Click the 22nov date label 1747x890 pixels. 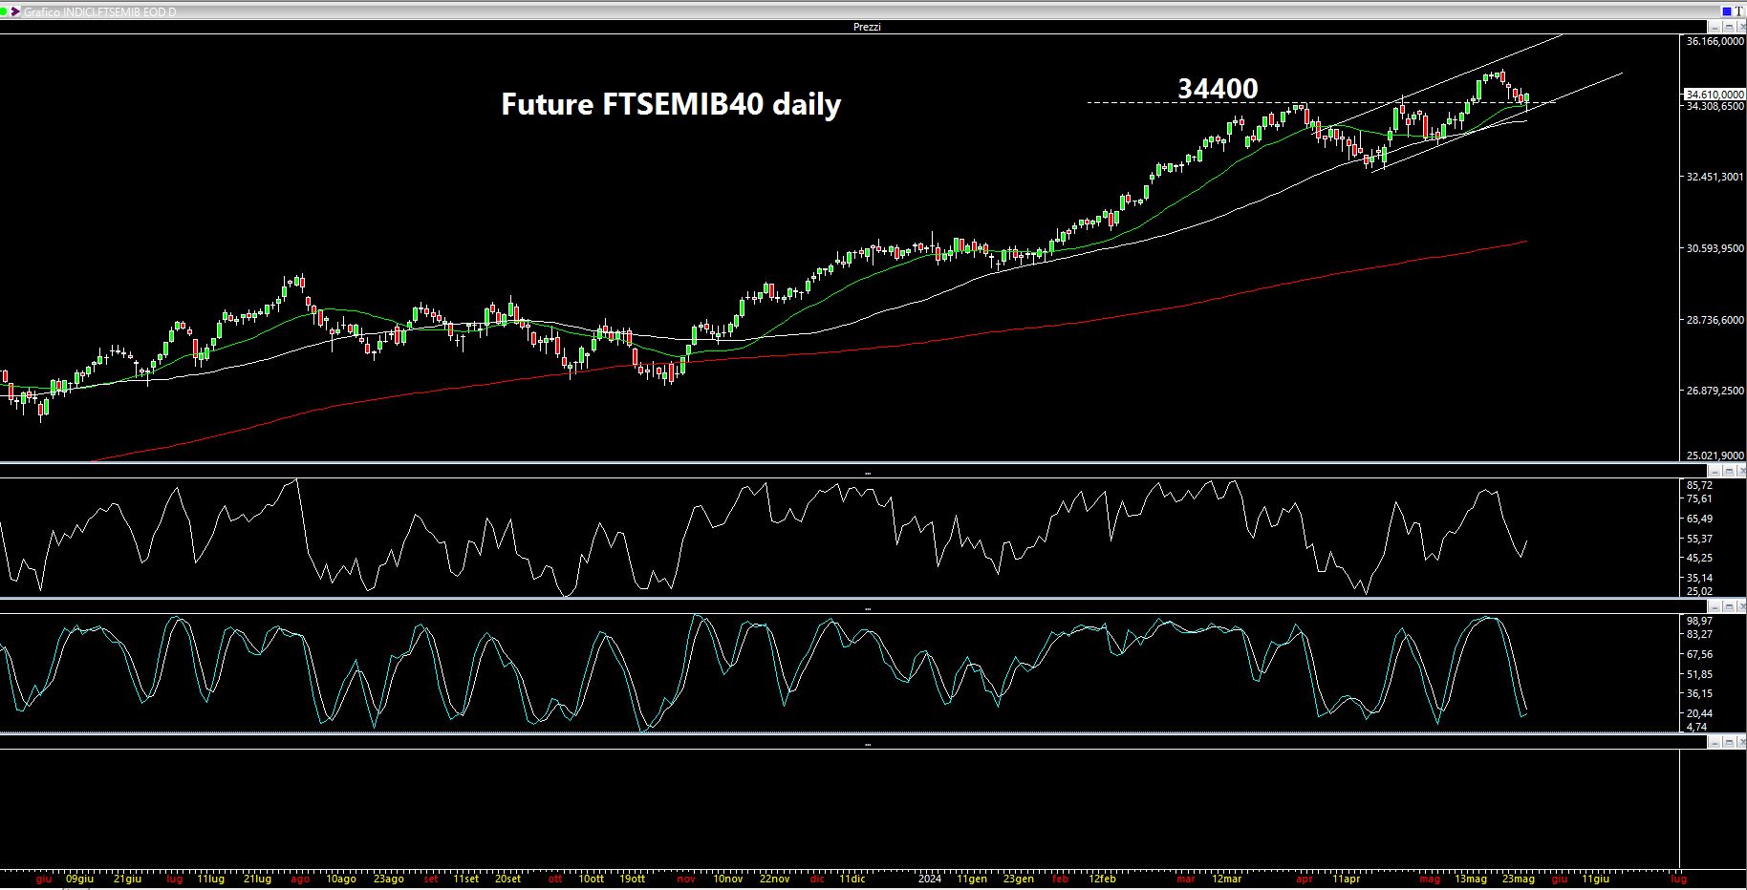pos(775,879)
